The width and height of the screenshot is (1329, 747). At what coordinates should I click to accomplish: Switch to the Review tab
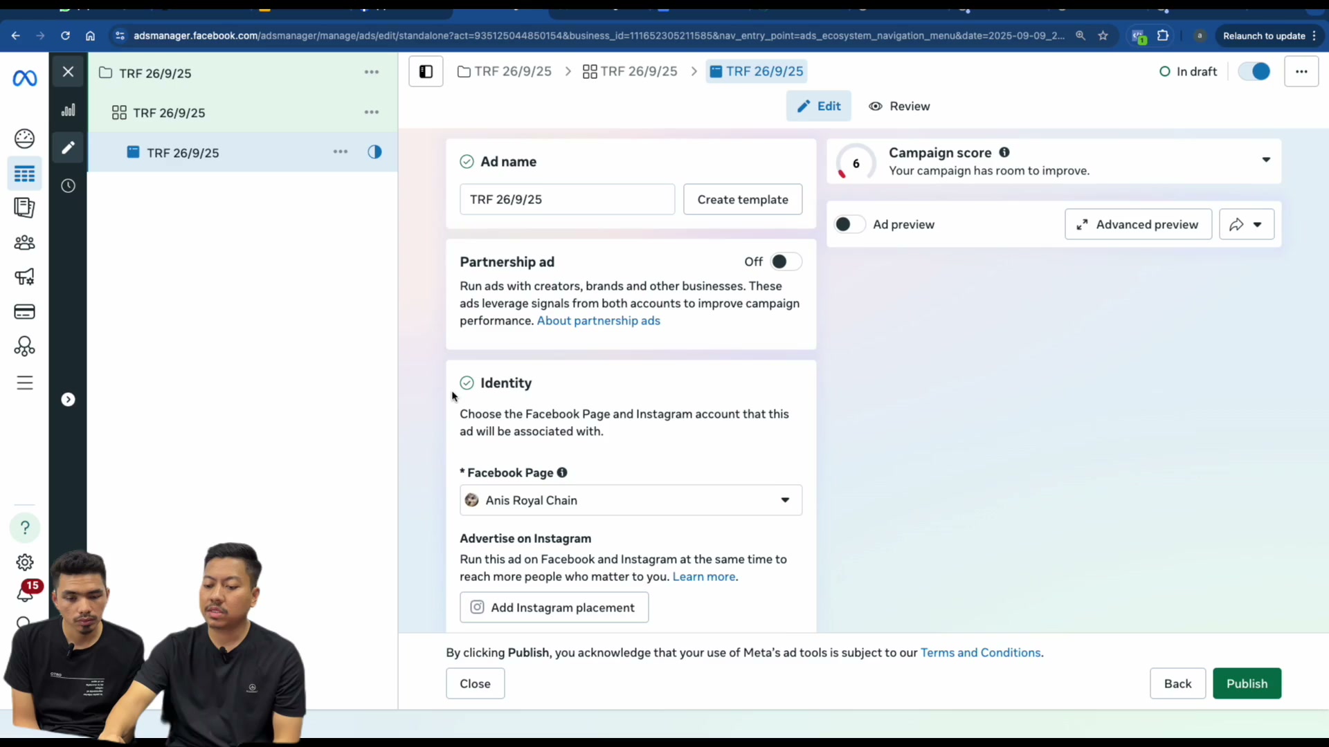pos(900,107)
